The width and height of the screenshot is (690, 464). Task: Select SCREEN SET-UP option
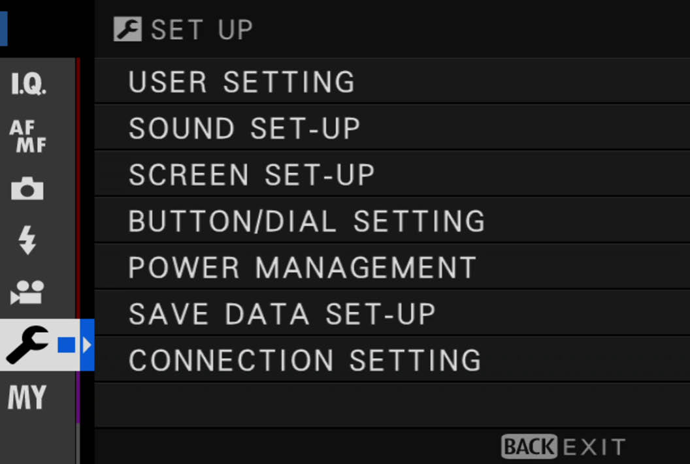click(x=392, y=174)
